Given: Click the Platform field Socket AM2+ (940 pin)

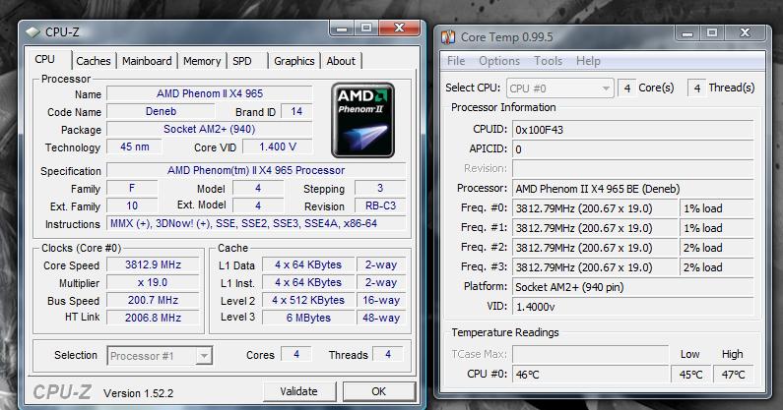Looking at the screenshot, I should [632, 287].
